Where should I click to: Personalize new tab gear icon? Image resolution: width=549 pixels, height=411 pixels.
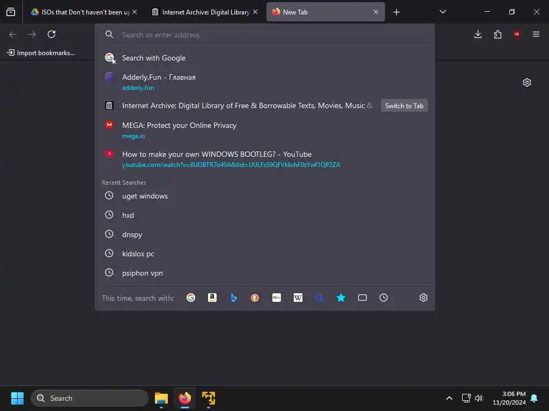point(527,82)
